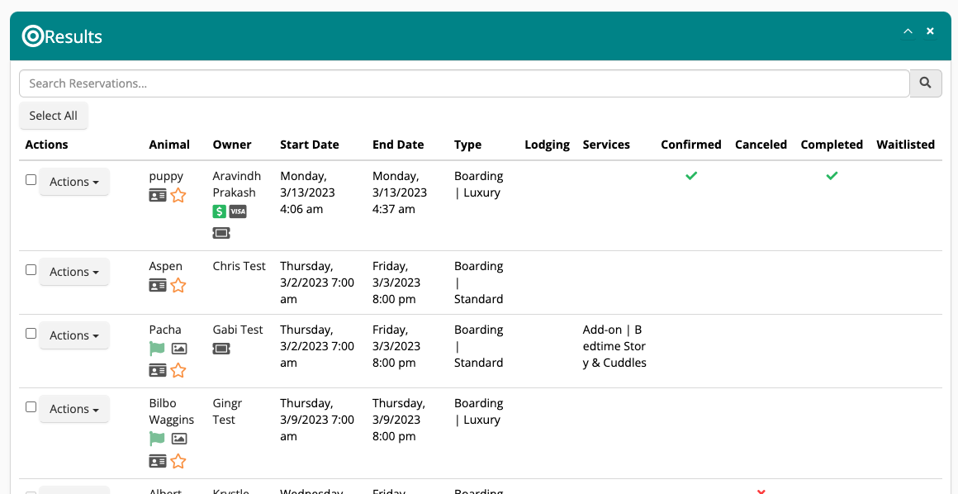The height and width of the screenshot is (494, 958).
Task: Click the Canceled column header
Action: point(761,145)
